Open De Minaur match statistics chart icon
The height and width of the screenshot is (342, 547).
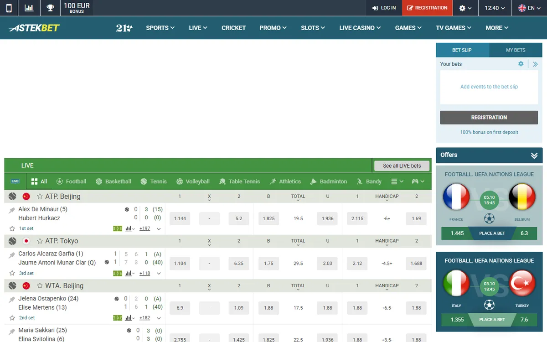(129, 228)
